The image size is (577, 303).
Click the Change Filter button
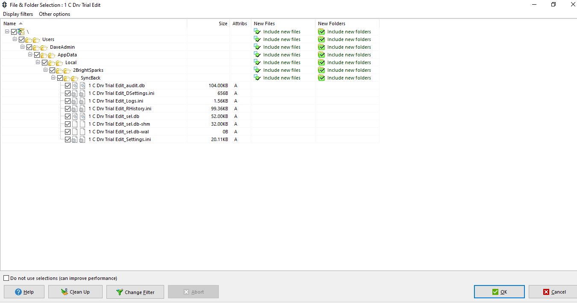point(135,292)
